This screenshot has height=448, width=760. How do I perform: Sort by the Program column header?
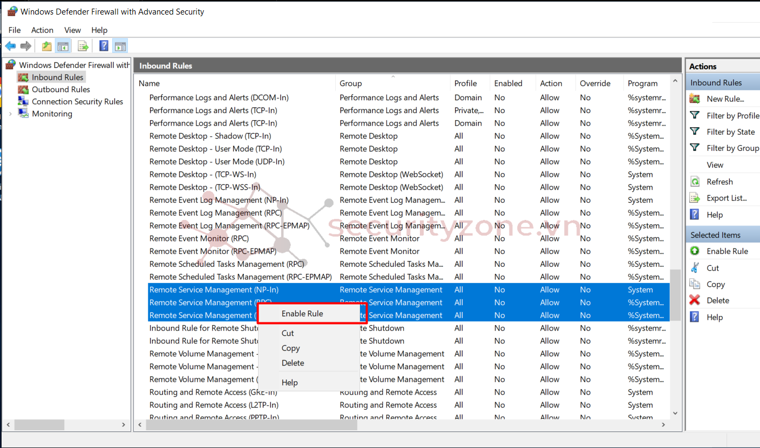(646, 84)
